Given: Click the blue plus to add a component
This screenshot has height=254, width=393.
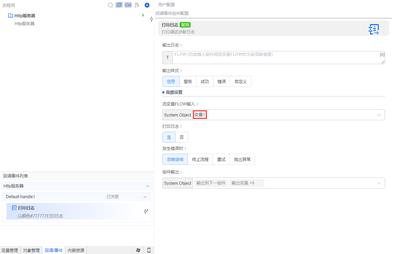Looking at the screenshot, I should 148,5.
